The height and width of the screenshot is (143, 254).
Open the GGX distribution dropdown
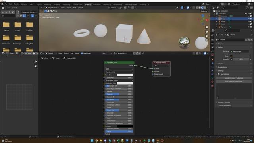(119, 69)
